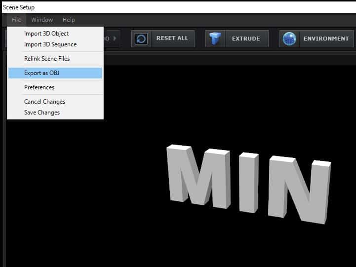Choose Cancel Changes in the menu
The width and height of the screenshot is (356, 267).
coord(44,102)
